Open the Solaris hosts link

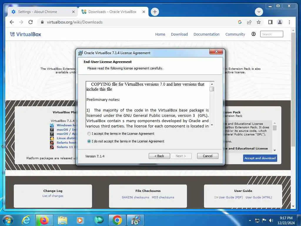[66, 143]
